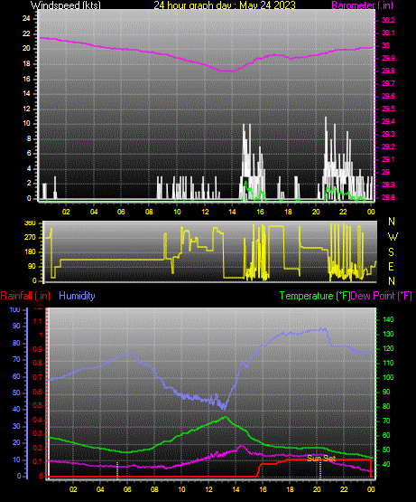This screenshot has width=416, height=502.
Task: Click the rainfall axis value "1.1"
Action: (38, 321)
